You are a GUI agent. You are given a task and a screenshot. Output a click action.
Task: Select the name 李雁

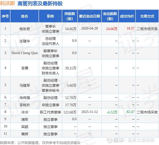coord(25,68)
